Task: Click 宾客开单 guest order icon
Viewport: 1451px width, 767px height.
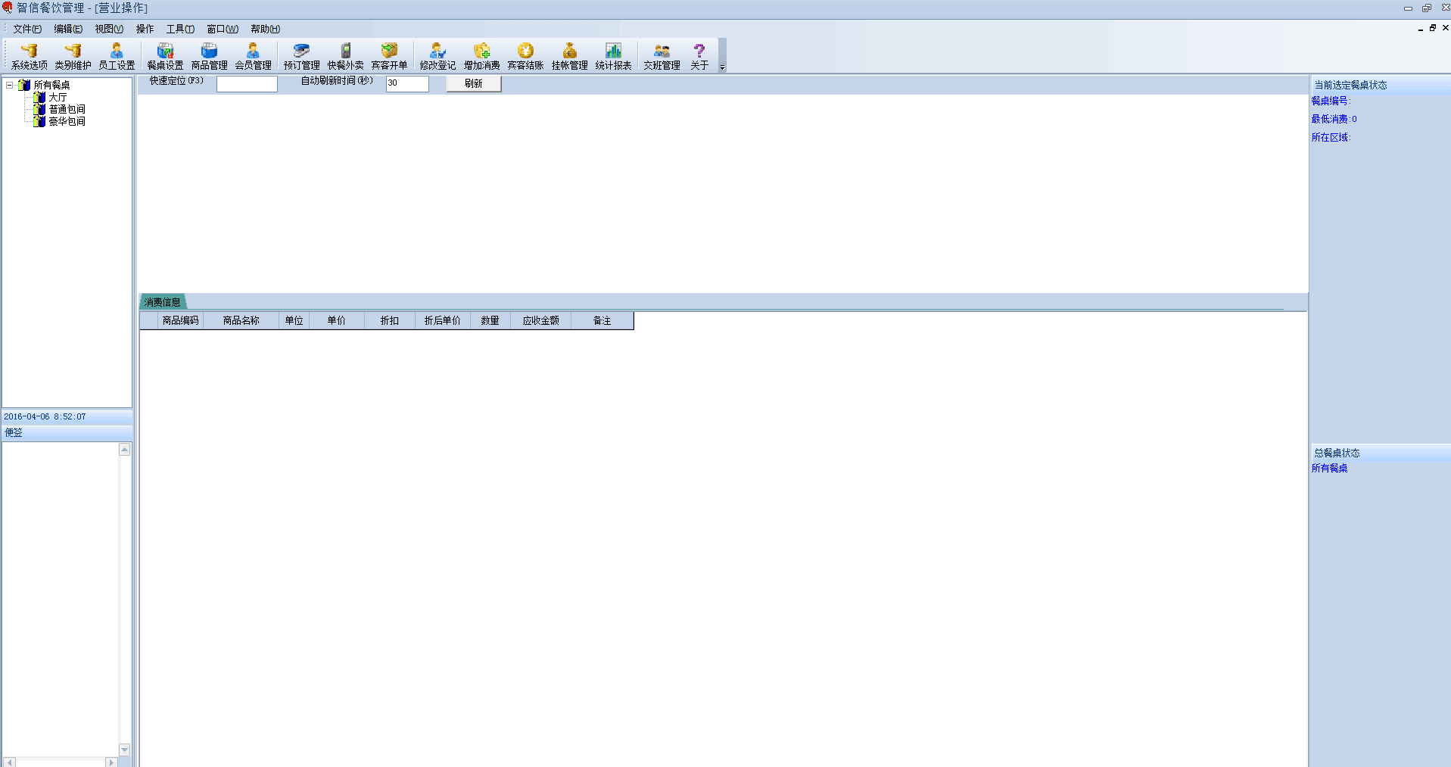Action: click(x=389, y=56)
